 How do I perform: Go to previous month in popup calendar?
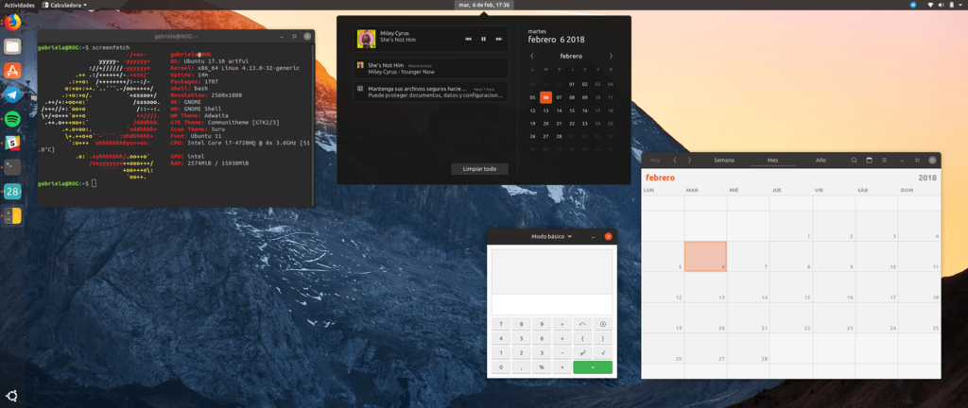pos(533,56)
